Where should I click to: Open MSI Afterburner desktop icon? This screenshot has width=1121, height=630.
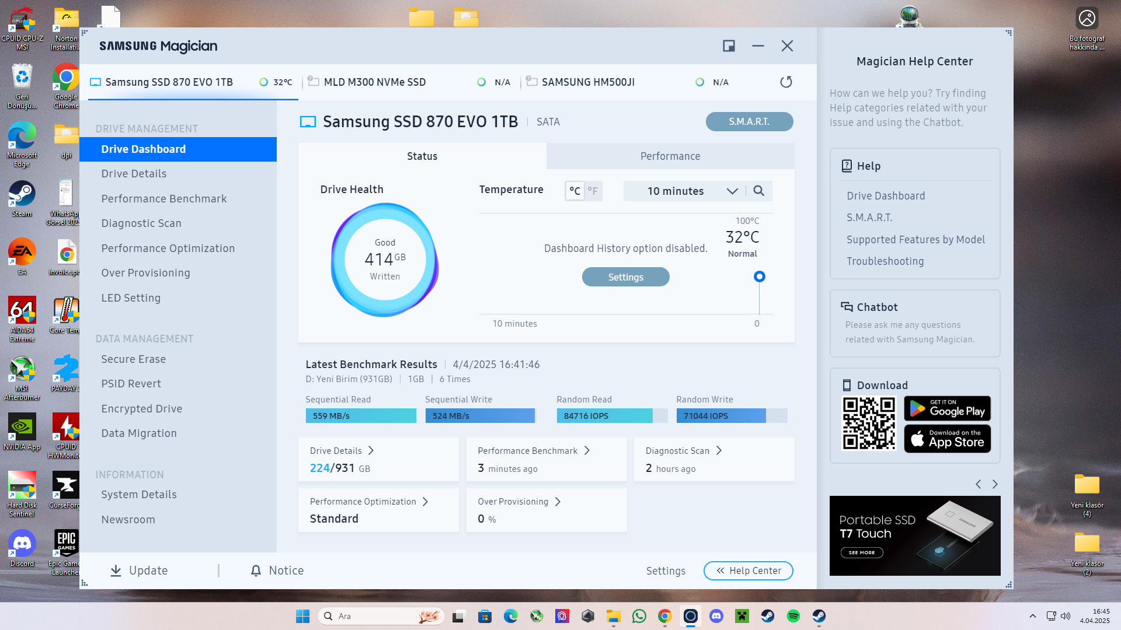coord(22,377)
